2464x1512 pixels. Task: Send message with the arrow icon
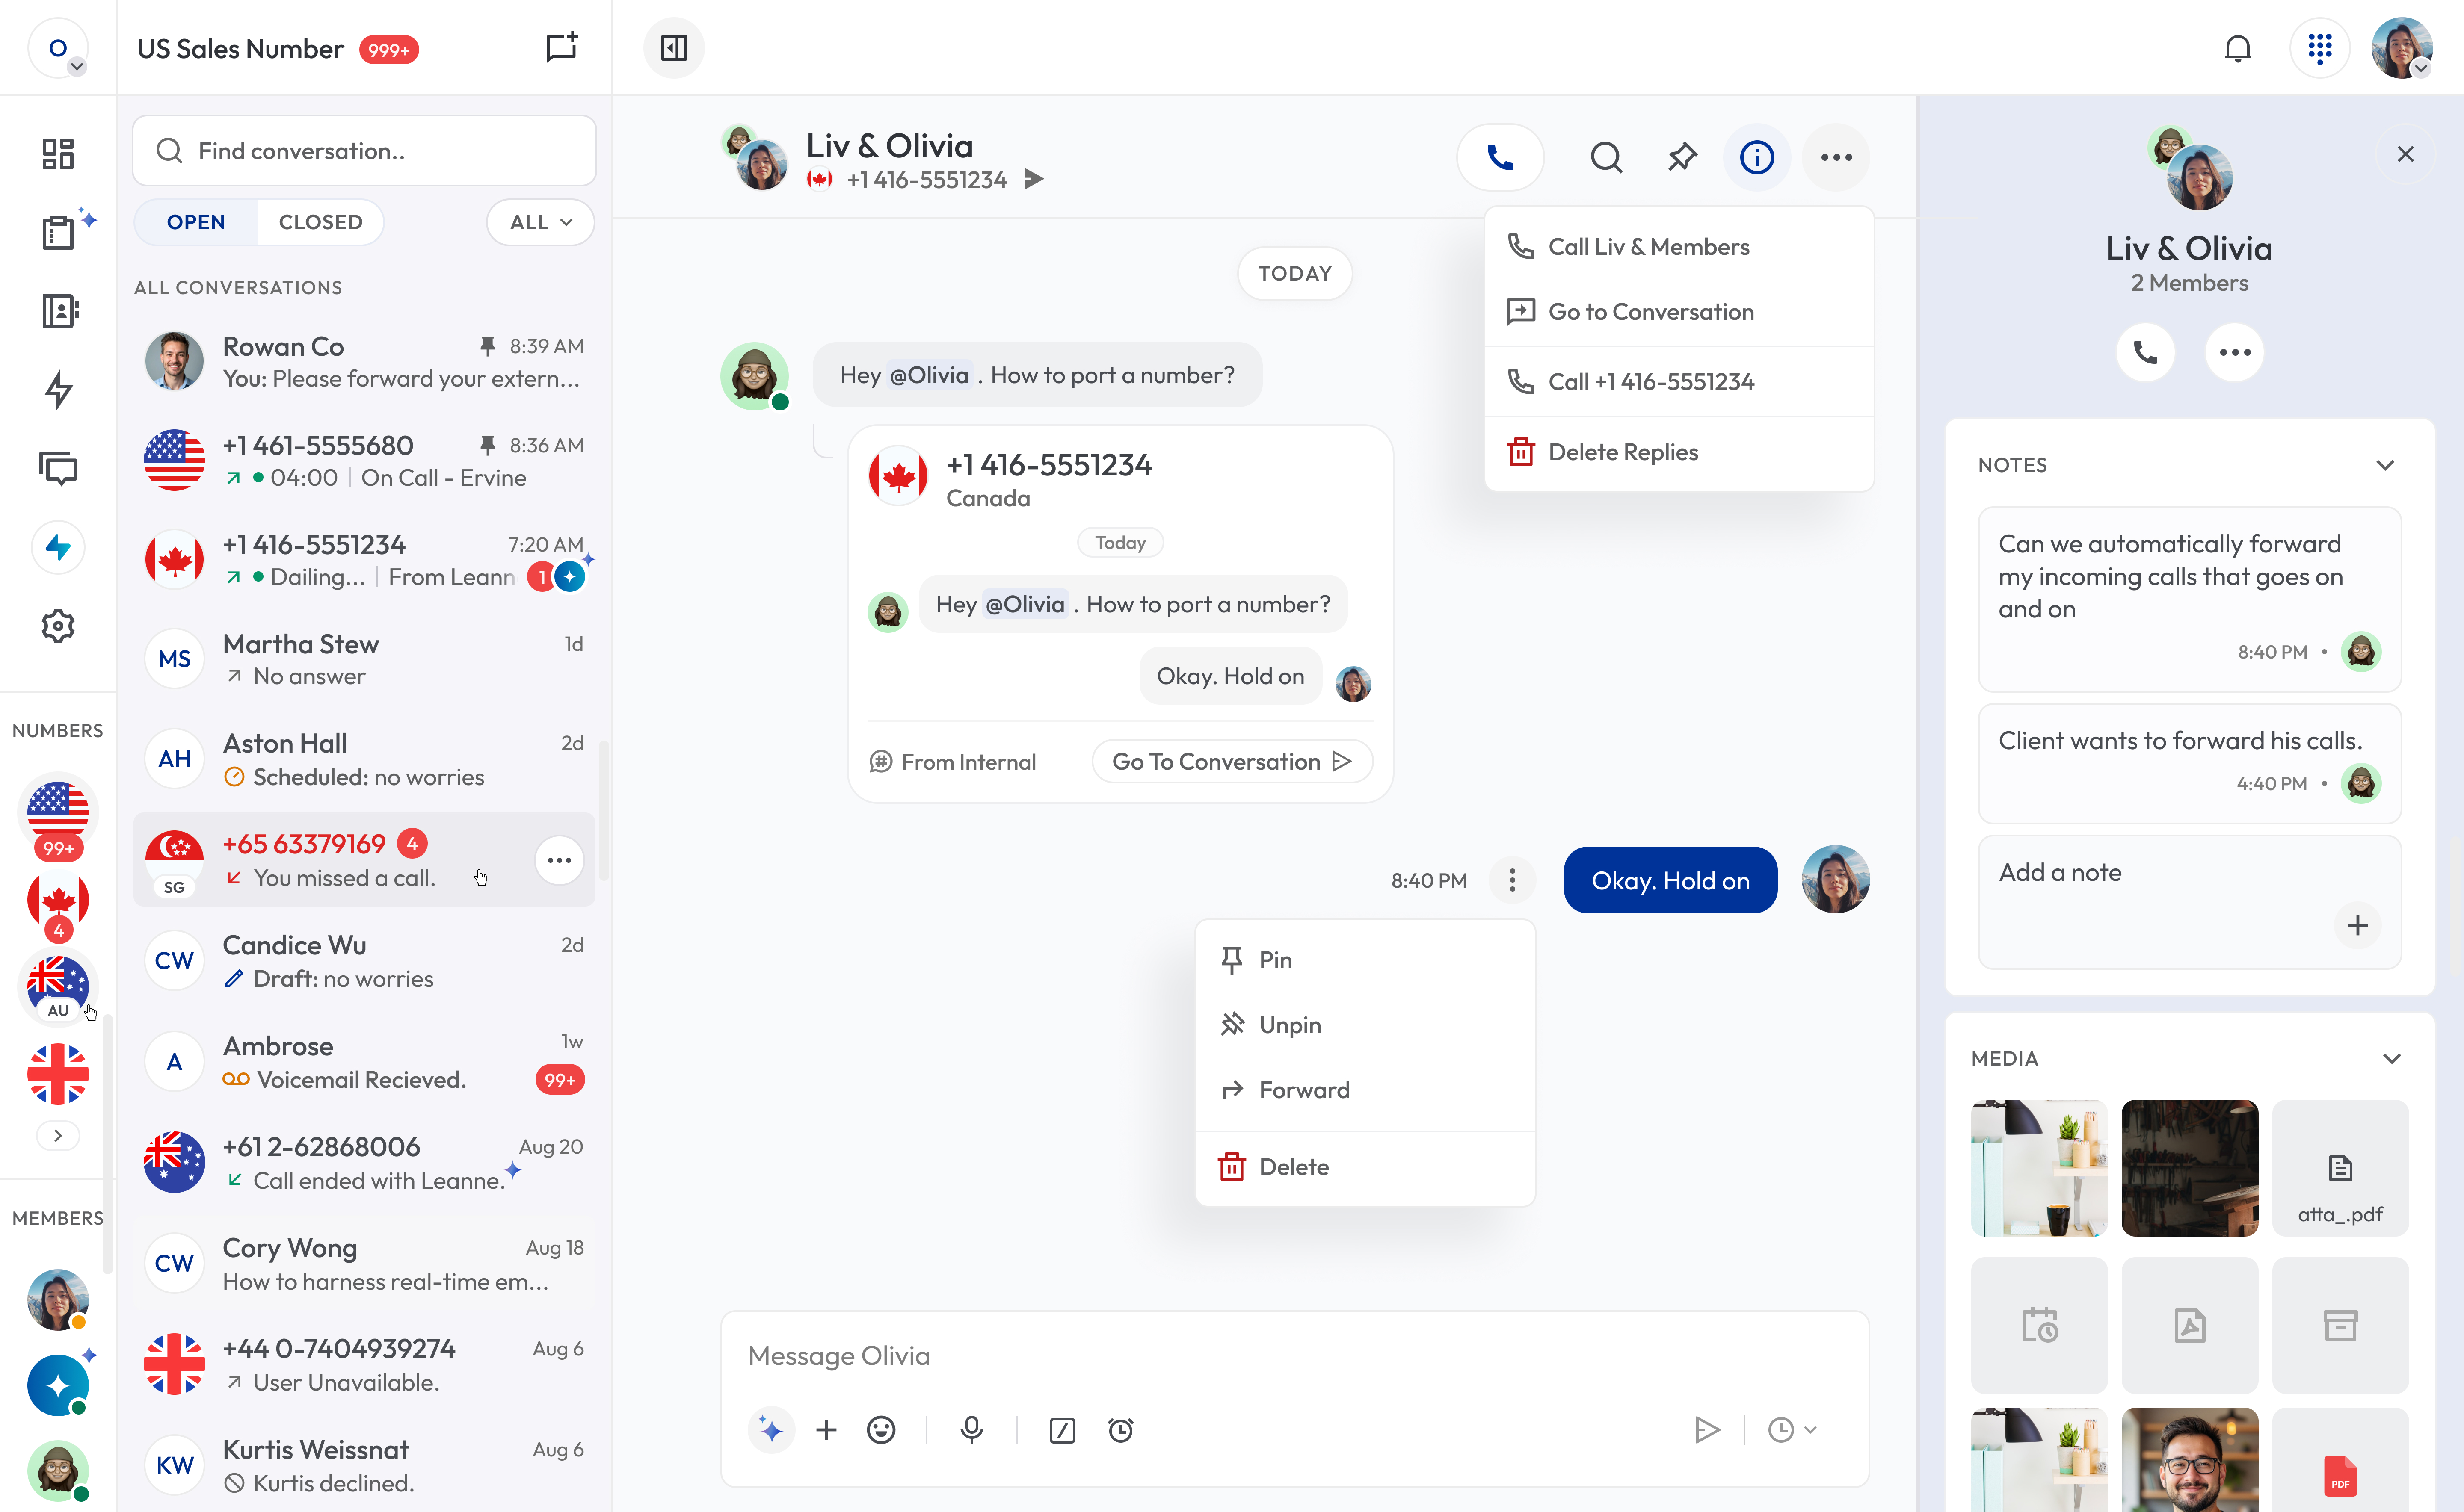[x=1707, y=1430]
